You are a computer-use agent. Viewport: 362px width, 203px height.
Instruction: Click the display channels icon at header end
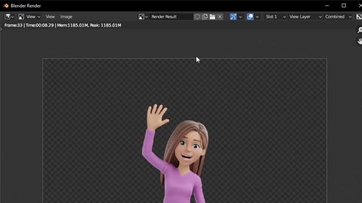point(359,16)
